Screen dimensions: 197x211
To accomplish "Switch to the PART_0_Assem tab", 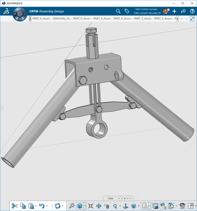I will pos(82,19).
